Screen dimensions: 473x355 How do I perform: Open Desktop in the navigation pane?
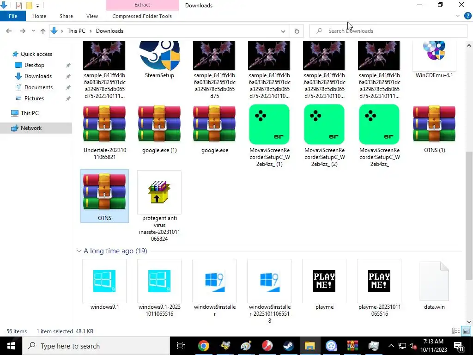click(34, 65)
